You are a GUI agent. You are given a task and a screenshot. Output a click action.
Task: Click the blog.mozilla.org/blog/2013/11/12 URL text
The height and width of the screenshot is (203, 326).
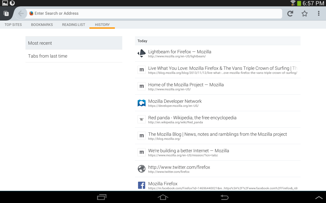223,73
